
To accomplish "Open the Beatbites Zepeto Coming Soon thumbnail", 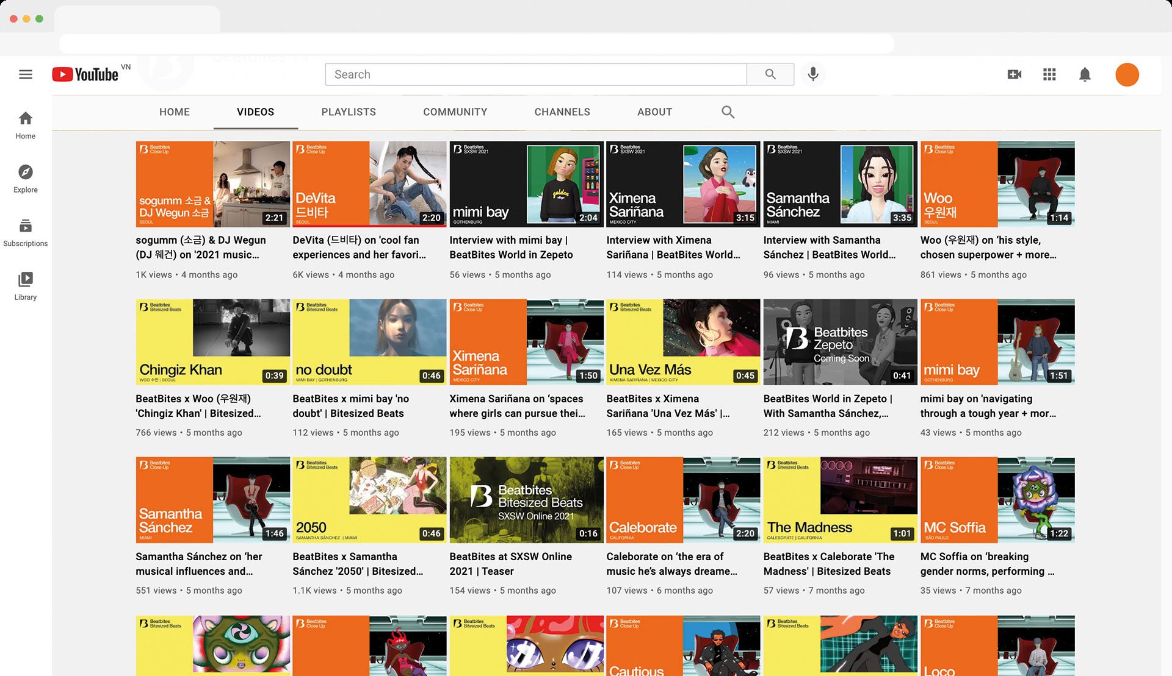I will (x=840, y=342).
